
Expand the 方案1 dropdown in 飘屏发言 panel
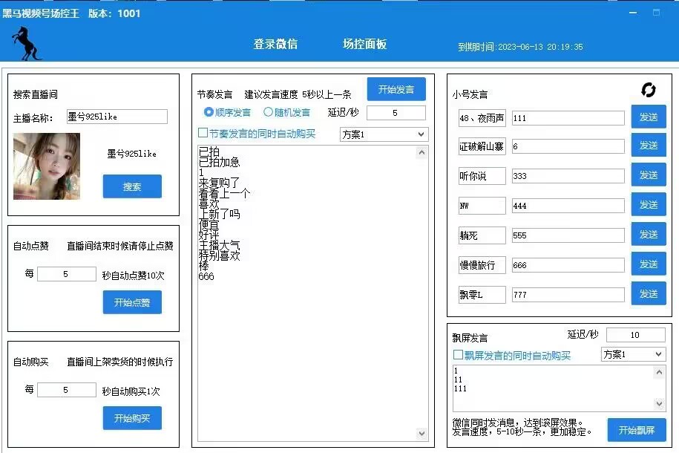(633, 354)
